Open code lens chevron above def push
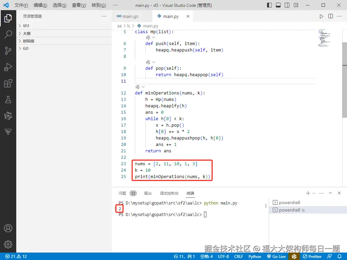This screenshot has height=260, width=347. tap(154, 38)
